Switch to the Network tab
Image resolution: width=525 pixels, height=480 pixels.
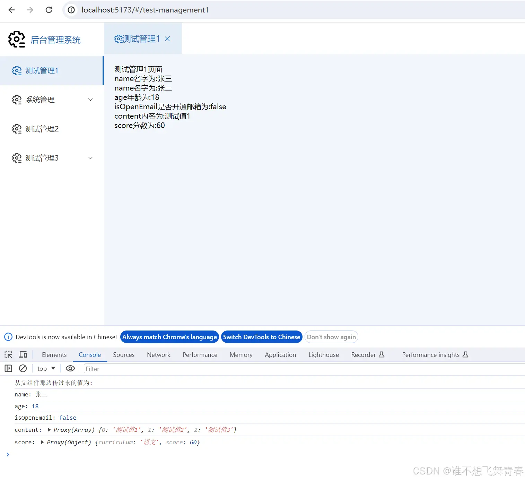[x=159, y=354]
